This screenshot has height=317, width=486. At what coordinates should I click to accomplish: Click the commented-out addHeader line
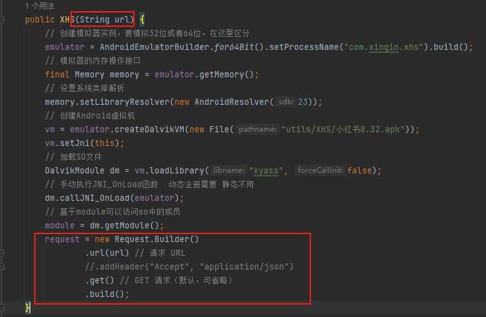189,266
